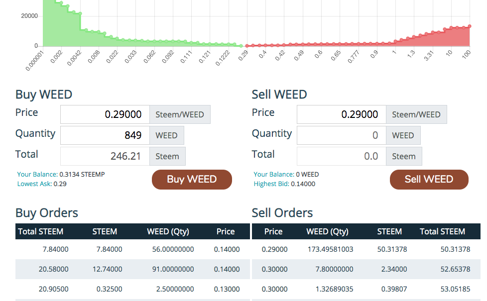
Task: Select buy order quantity 91.00000000
Action: [173, 269]
